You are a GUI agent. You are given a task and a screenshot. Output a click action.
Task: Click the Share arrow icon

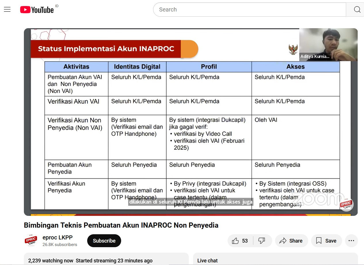coord(283,241)
